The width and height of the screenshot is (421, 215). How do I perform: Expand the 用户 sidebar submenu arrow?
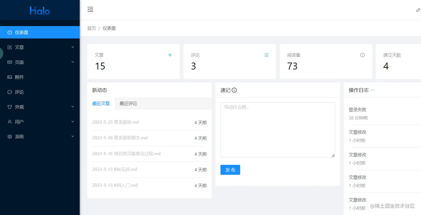[73, 122]
